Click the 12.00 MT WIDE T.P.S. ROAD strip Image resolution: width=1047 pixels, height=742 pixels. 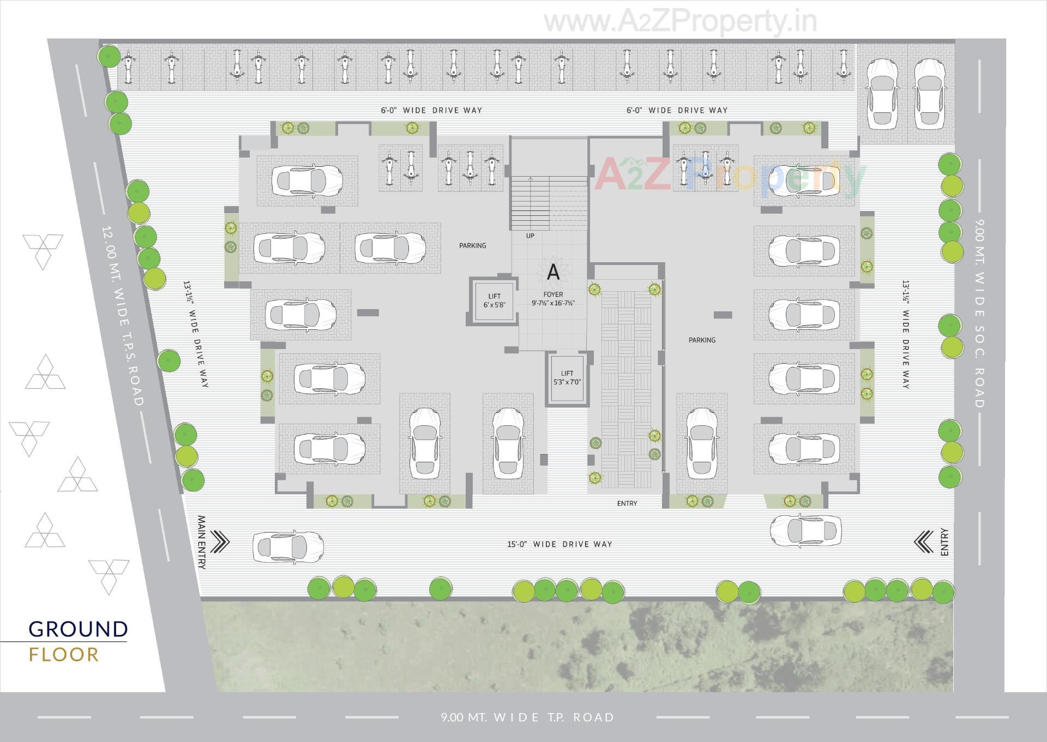tap(123, 311)
